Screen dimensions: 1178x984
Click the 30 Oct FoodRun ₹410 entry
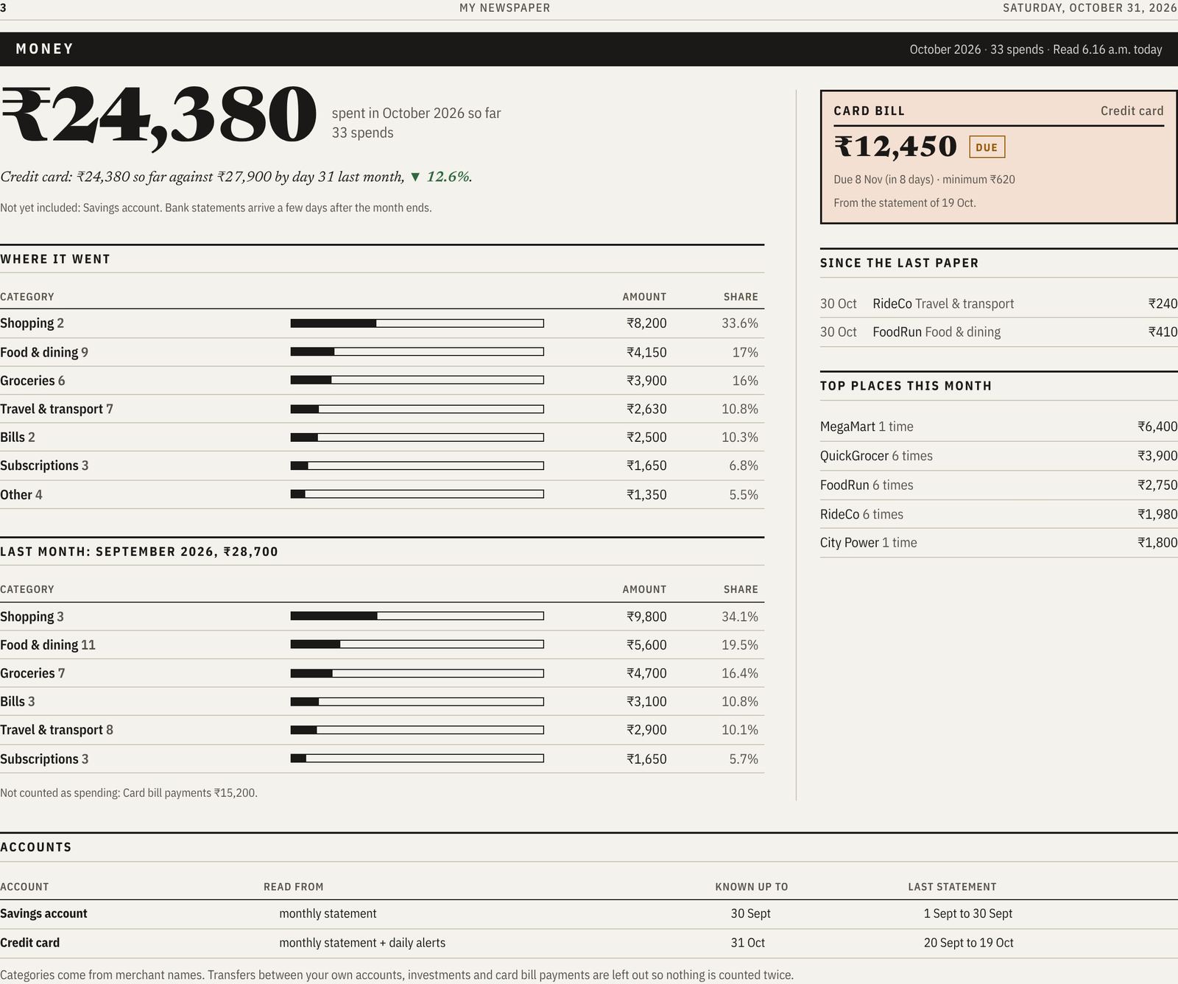[999, 332]
